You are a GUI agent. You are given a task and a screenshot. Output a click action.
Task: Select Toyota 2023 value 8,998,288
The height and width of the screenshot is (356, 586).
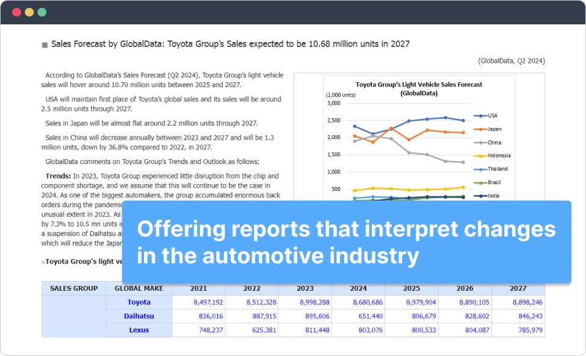tap(315, 302)
